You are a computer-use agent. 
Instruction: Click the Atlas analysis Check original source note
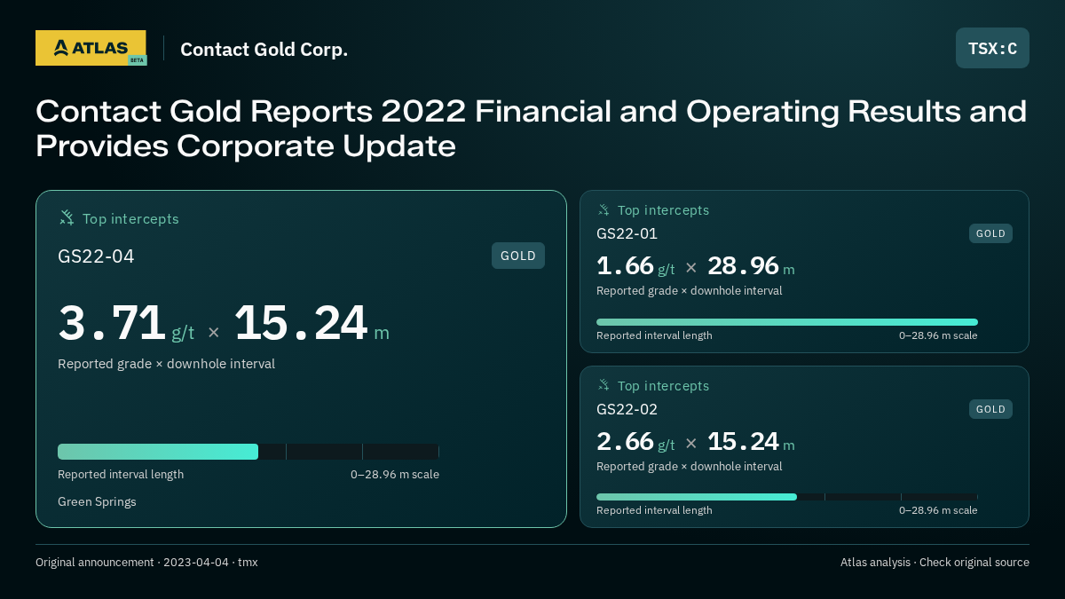(x=935, y=563)
